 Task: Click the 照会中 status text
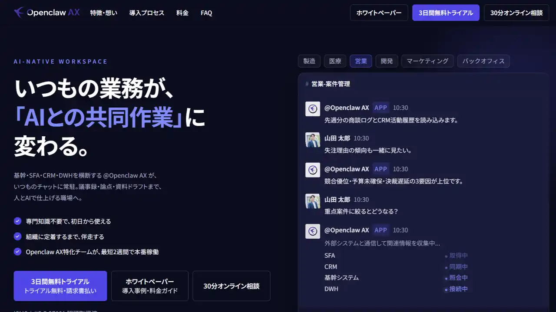(459, 278)
